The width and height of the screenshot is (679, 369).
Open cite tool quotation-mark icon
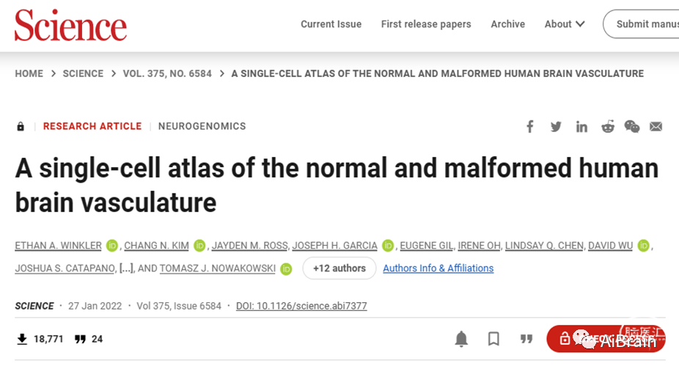(x=526, y=339)
